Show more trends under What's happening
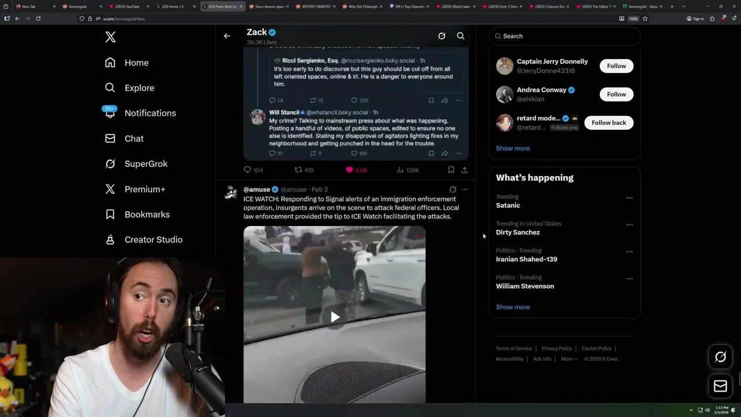 [513, 307]
